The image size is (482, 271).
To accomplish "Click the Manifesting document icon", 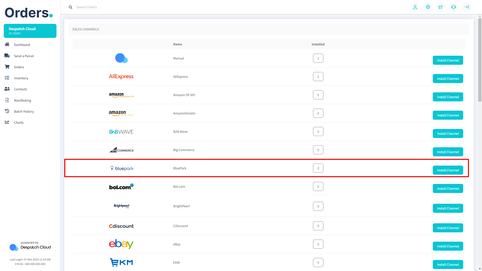I will [x=7, y=100].
